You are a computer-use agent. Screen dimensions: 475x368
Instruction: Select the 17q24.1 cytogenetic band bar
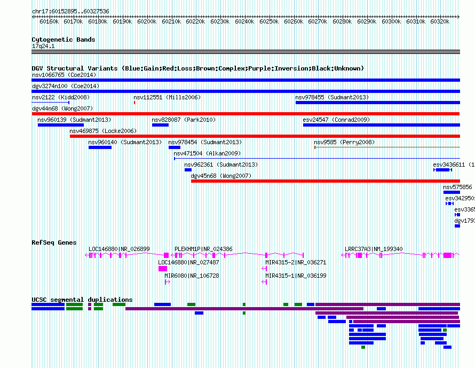pyautogui.click(x=246, y=52)
